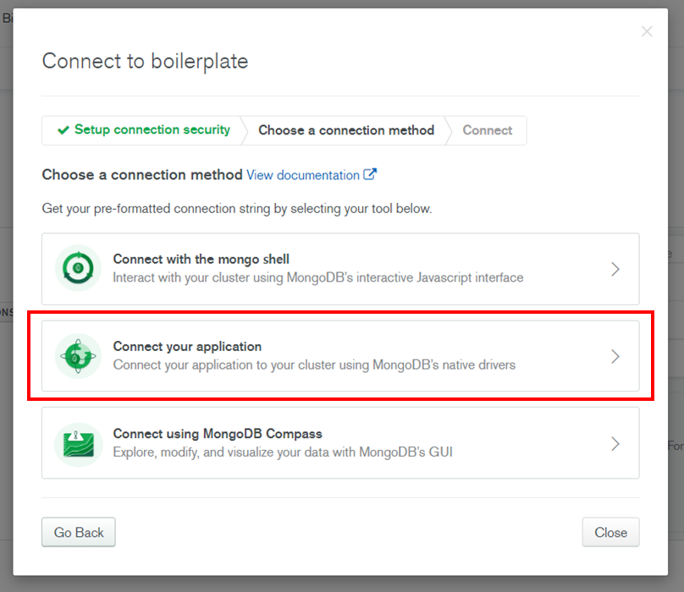Click the Explore, modify, and visualize description
Viewport: 684px width, 592px height.
[x=283, y=452]
